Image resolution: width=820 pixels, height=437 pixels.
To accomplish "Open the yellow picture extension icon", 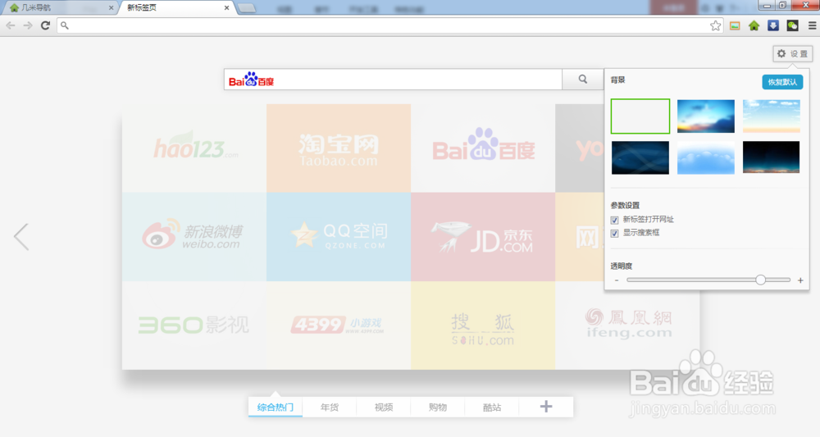I will [x=735, y=25].
